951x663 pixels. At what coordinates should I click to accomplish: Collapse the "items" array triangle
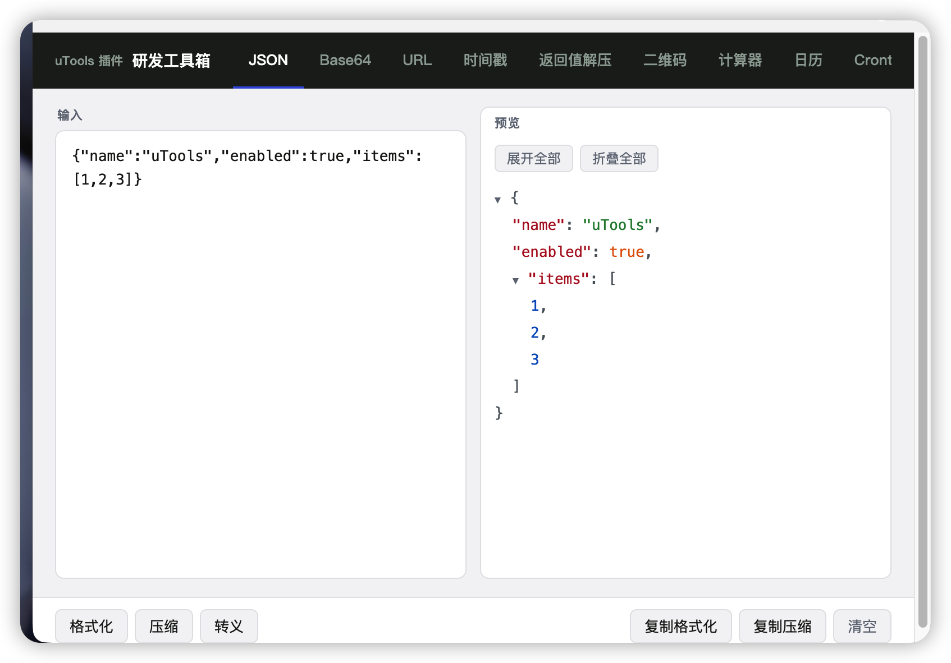pyautogui.click(x=515, y=280)
